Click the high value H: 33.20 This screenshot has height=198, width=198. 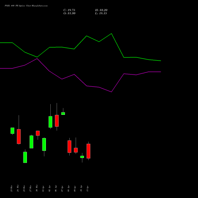tap(101, 10)
